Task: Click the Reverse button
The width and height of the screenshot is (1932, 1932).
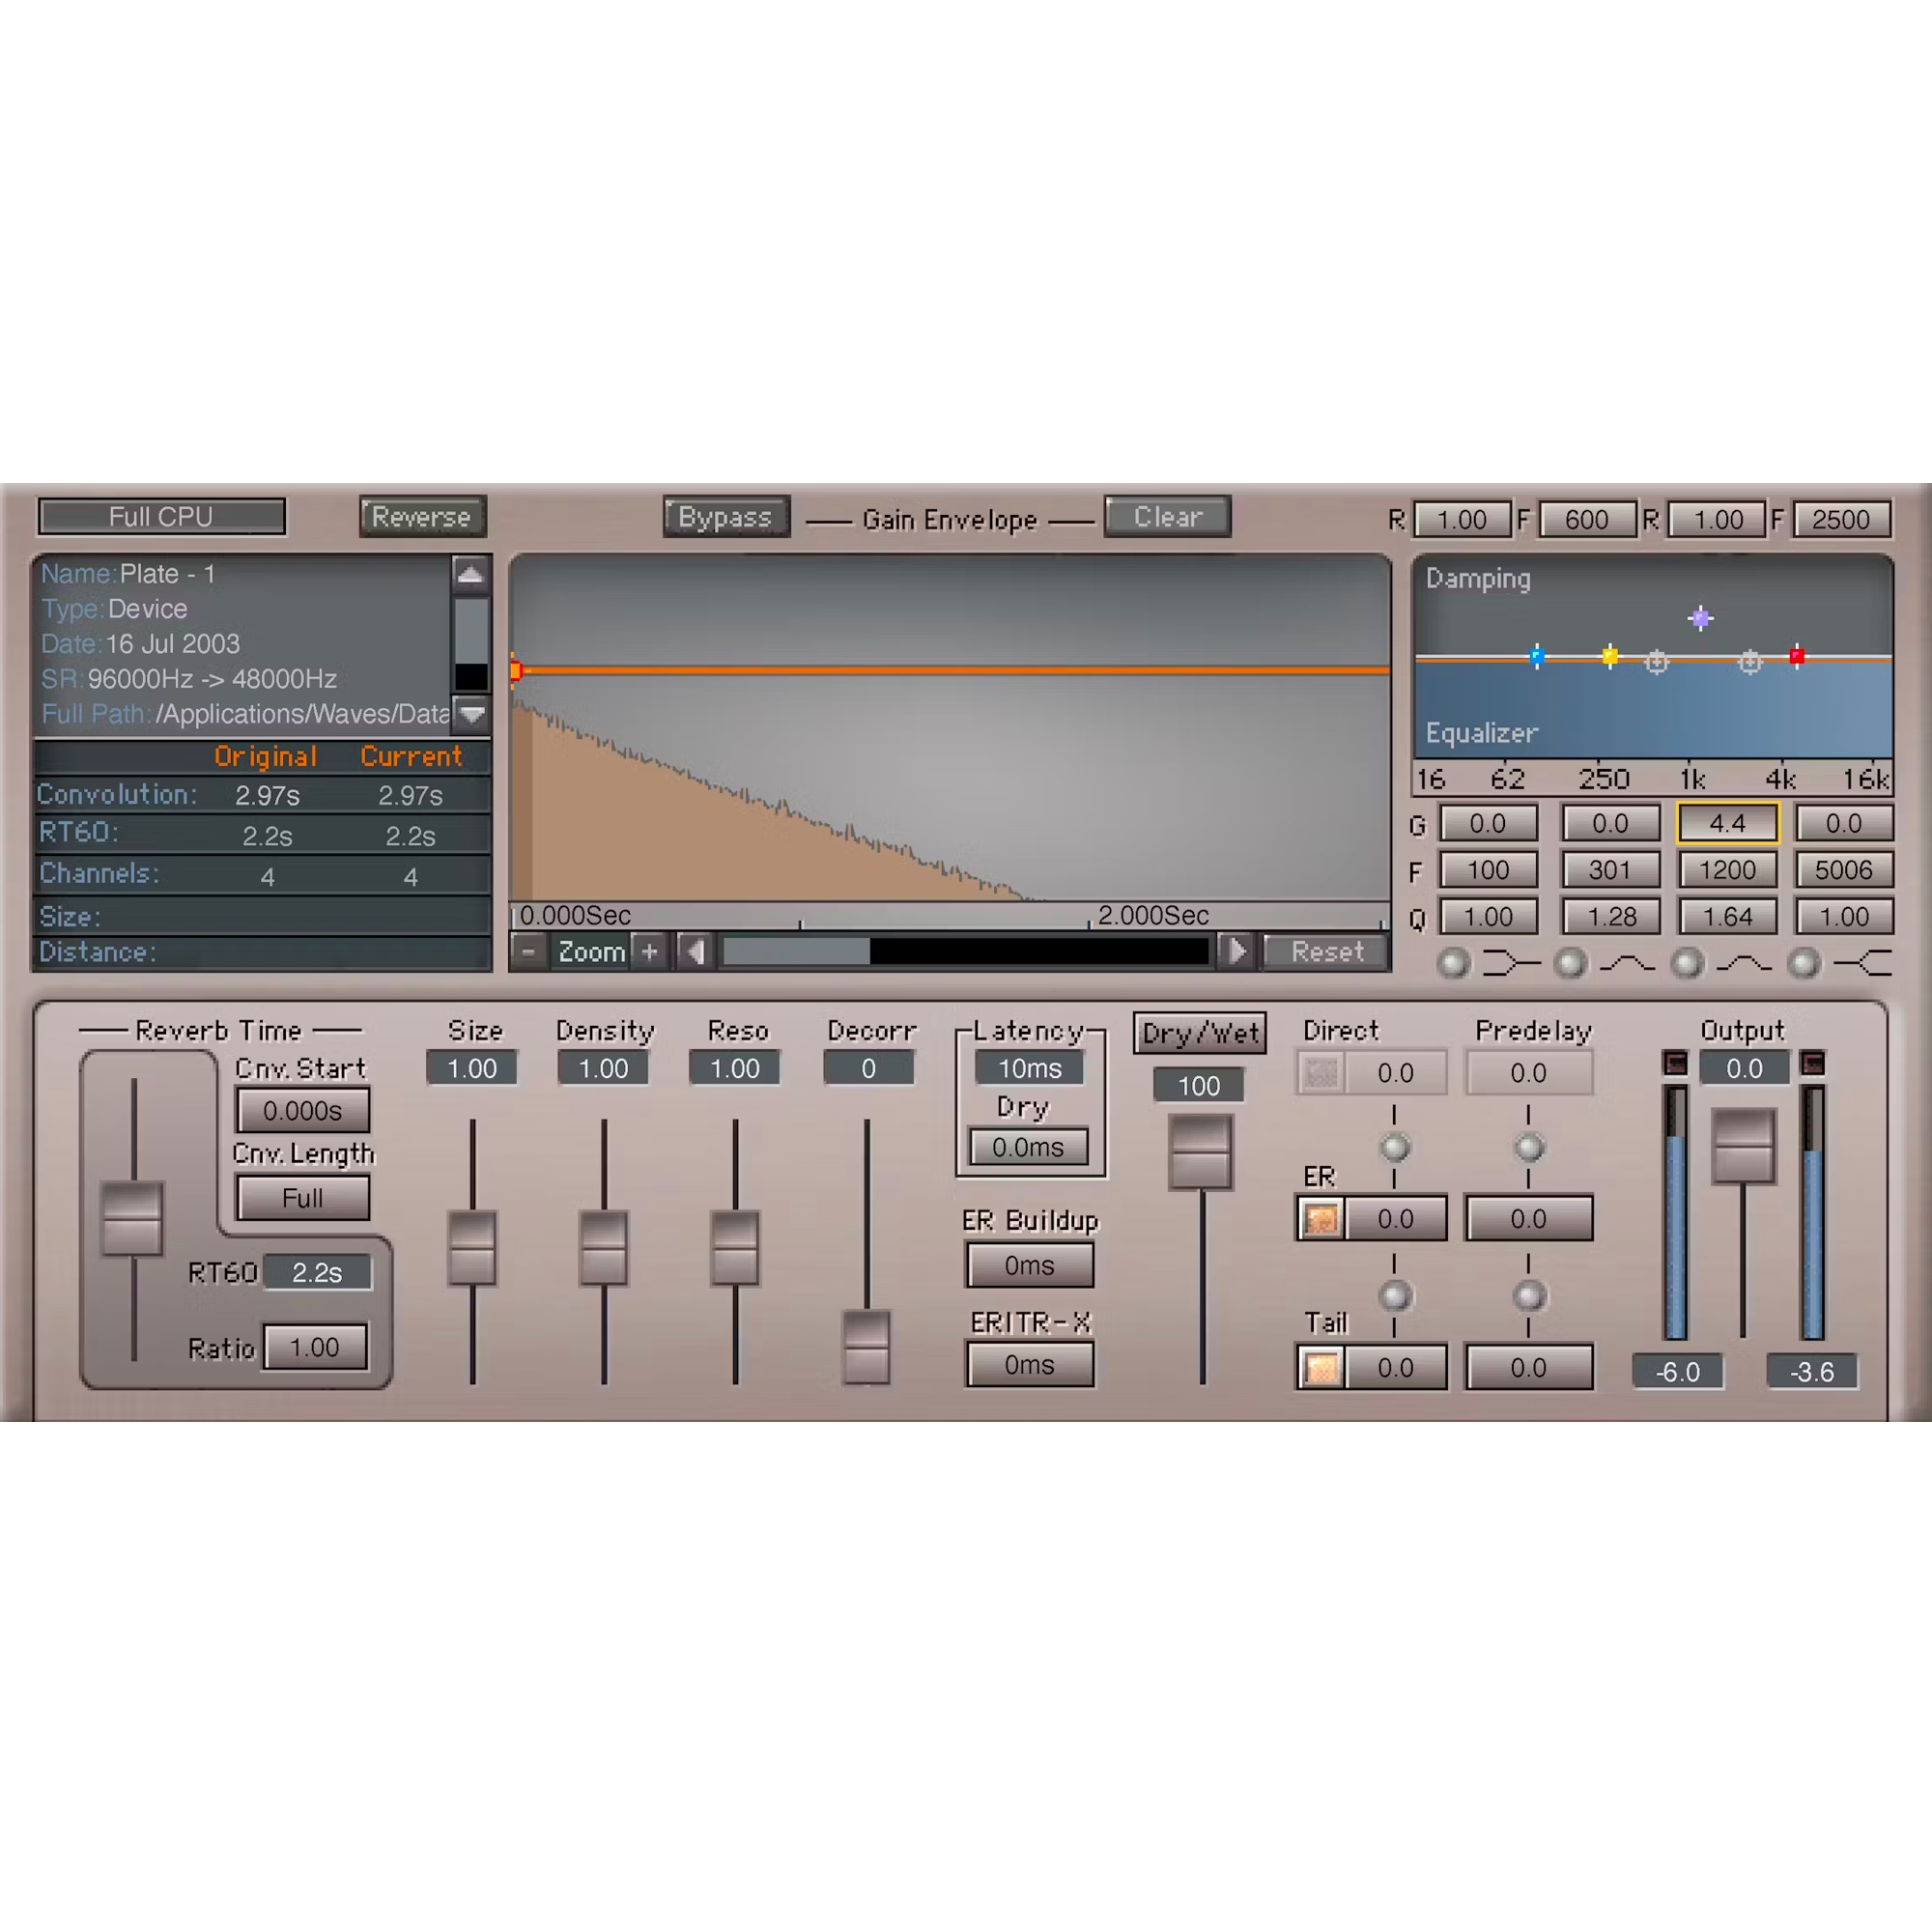Action: click(422, 517)
